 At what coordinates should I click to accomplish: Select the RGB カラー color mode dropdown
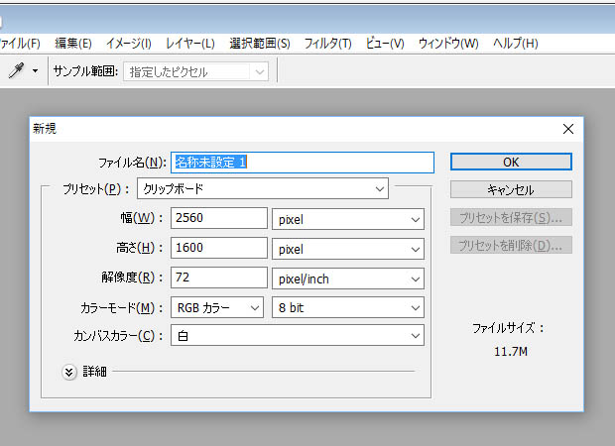218,307
